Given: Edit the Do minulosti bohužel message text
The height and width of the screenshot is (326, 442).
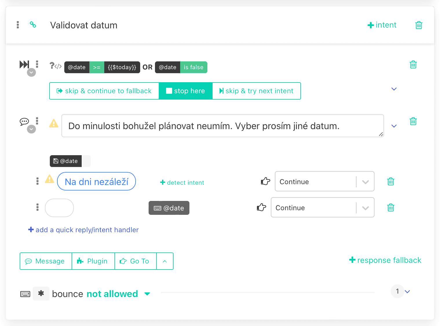Looking at the screenshot, I should [x=223, y=126].
